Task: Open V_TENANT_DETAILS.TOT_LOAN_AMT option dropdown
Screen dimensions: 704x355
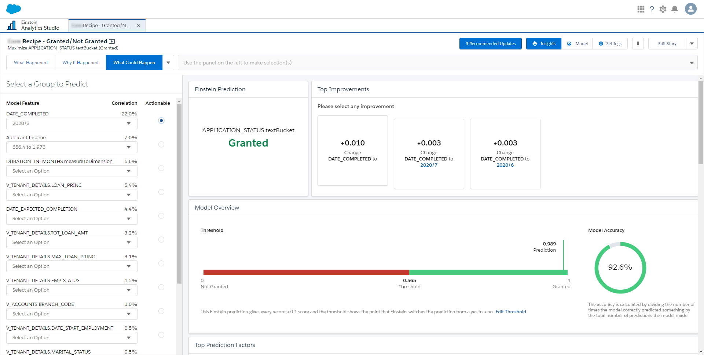Action: (x=72, y=243)
